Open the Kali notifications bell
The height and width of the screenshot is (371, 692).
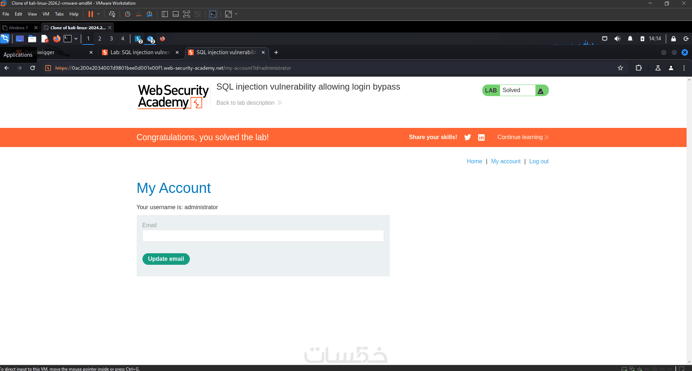pyautogui.click(x=630, y=39)
